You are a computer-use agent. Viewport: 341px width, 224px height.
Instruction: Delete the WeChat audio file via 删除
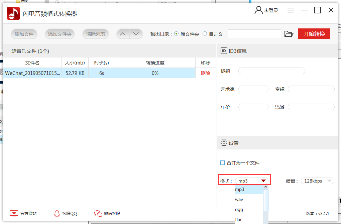(205, 73)
